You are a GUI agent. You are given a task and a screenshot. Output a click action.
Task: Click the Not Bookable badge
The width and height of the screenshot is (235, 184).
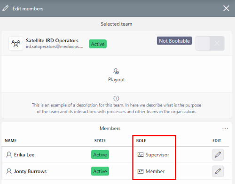pyautogui.click(x=174, y=41)
